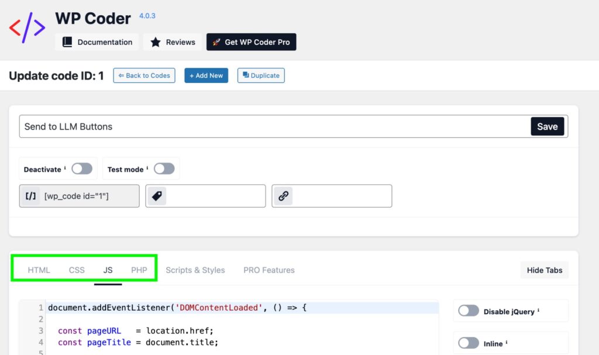Viewport: 599px width, 355px height.
Task: Toggle the Deactivate switch
Action: [82, 169]
